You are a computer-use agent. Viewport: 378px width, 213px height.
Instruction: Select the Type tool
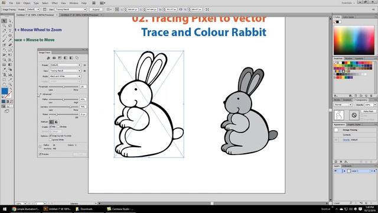tap(10, 31)
